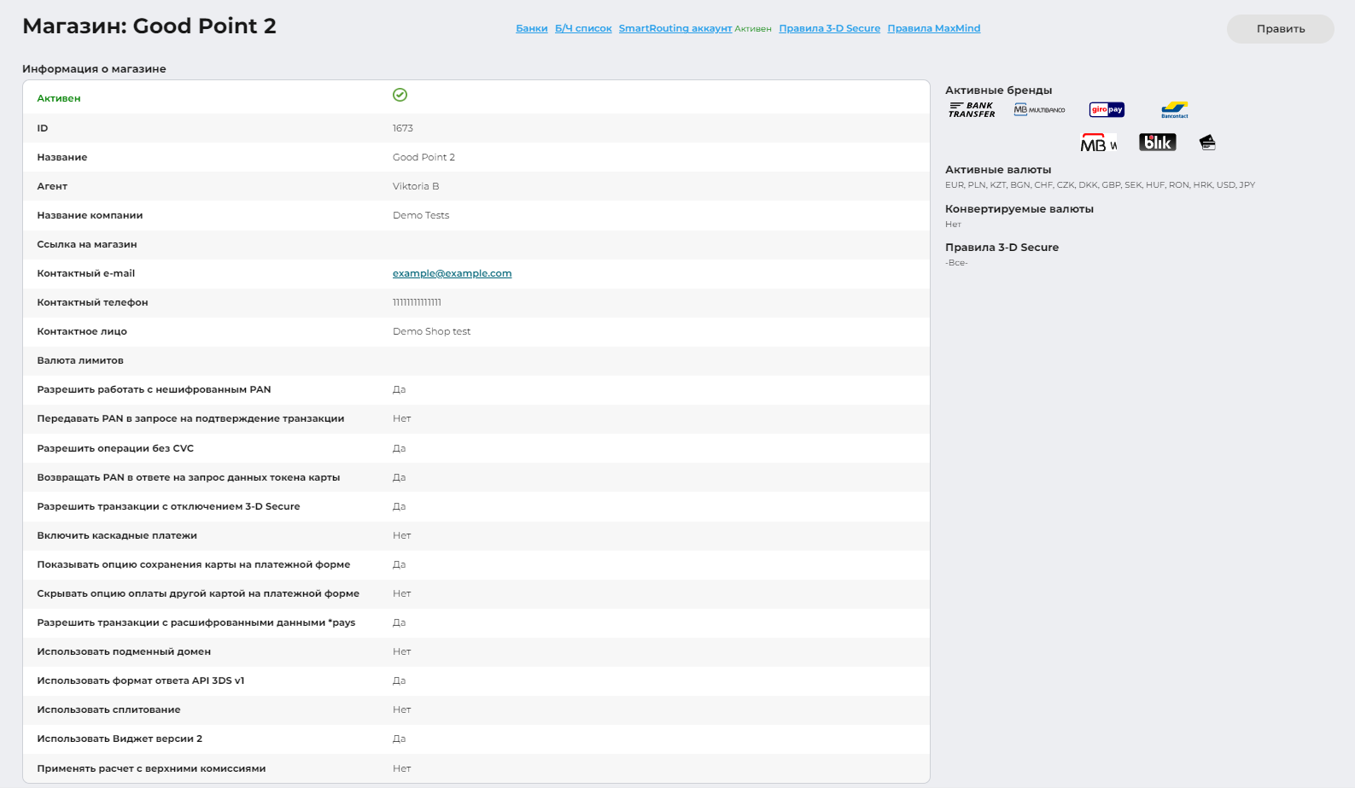Open Правила MaxMind link
1355x788 pixels.
pos(933,29)
